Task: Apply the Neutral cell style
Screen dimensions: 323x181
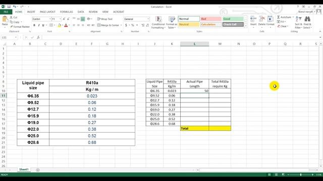Action: [x=189, y=25]
